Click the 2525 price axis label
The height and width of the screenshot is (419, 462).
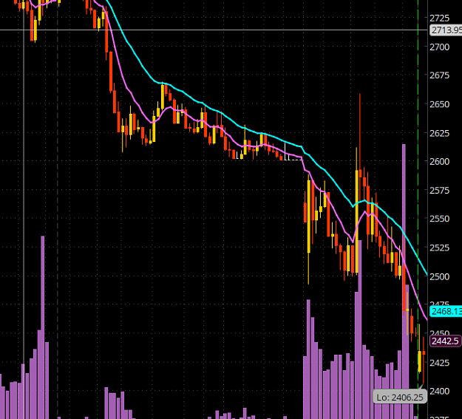tap(439, 248)
